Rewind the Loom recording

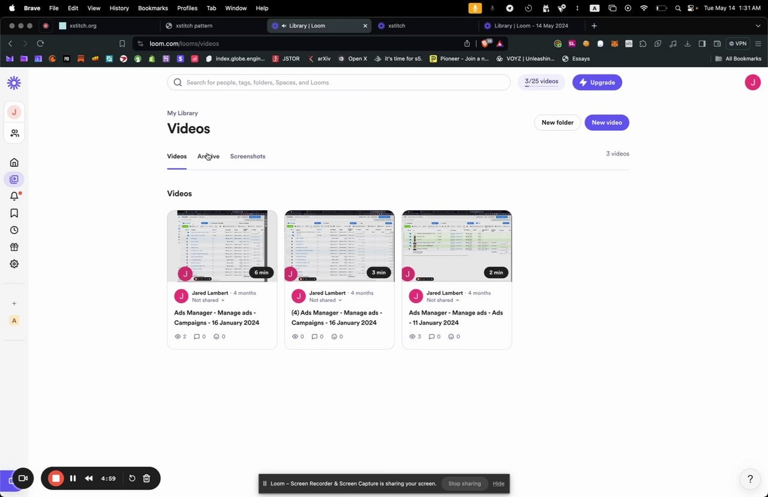pos(89,478)
